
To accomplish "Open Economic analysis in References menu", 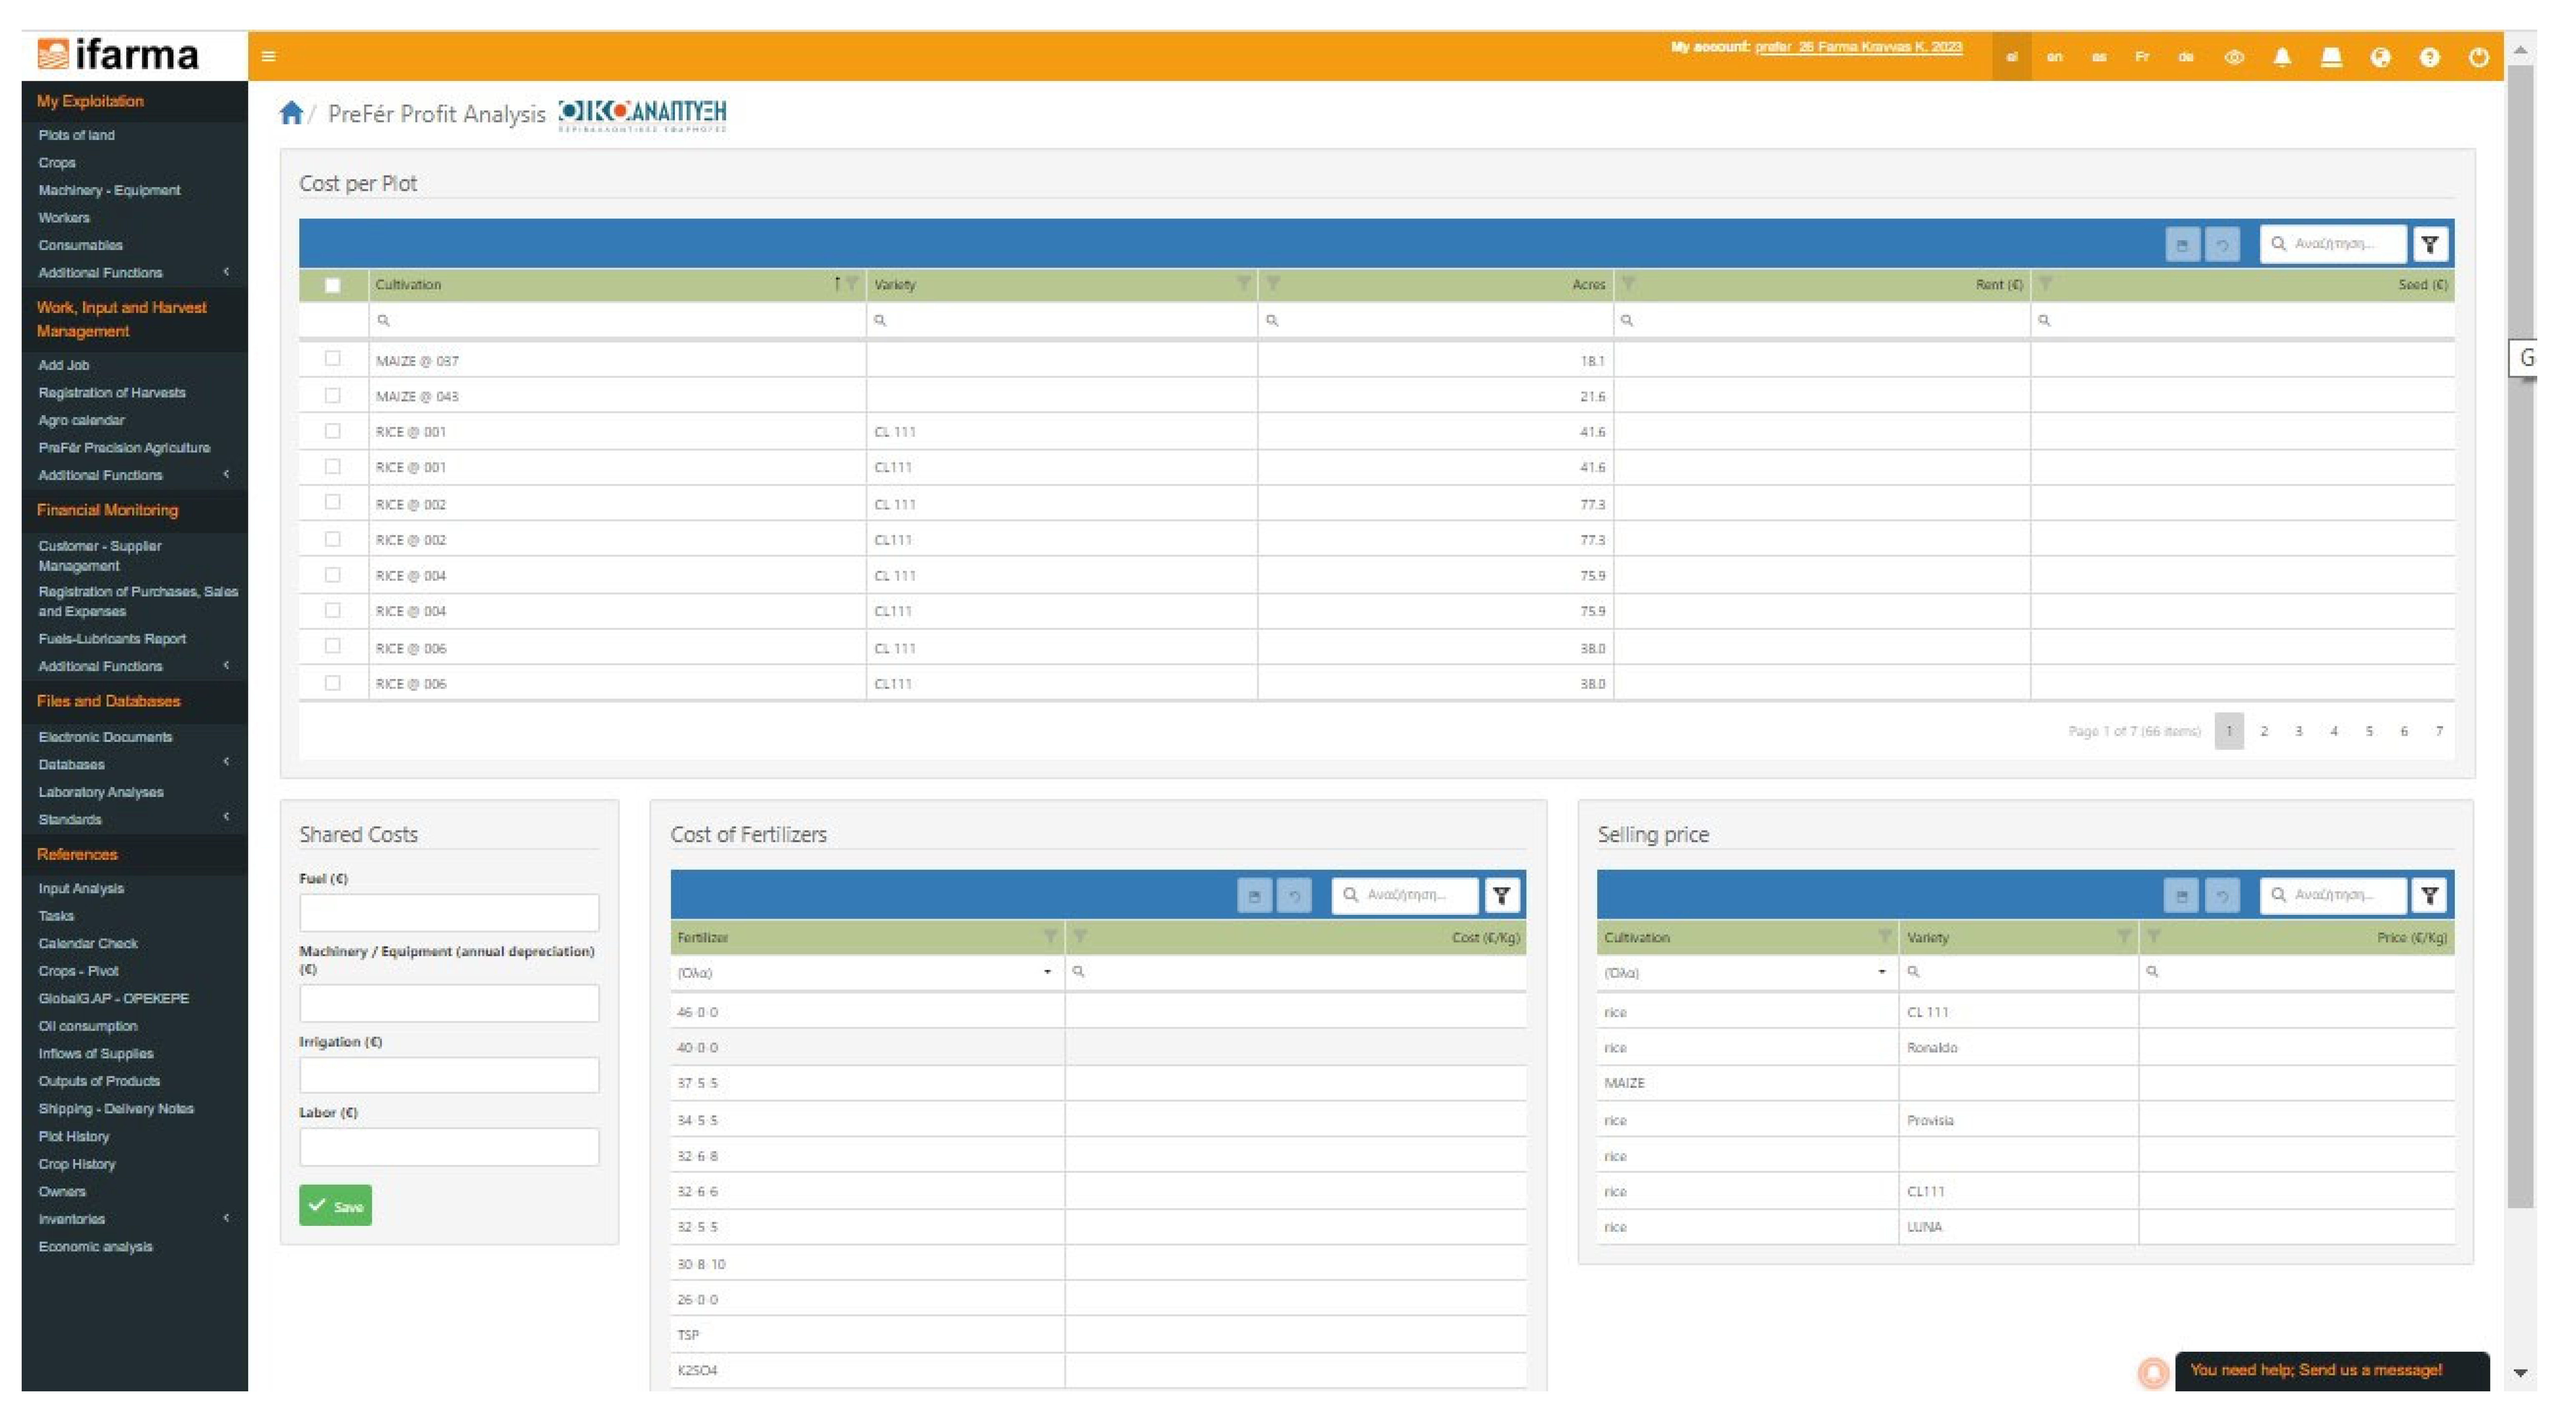I will tap(96, 1247).
